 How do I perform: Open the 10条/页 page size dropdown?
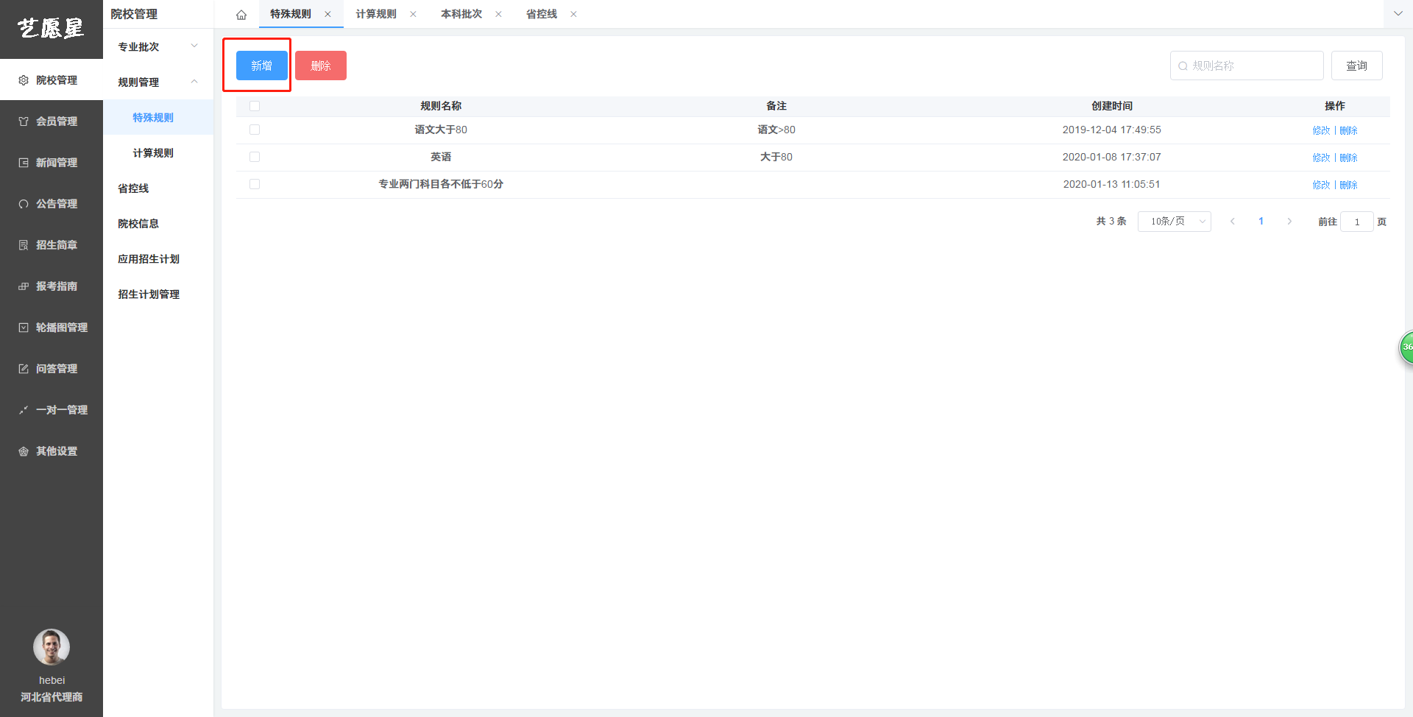pos(1175,222)
